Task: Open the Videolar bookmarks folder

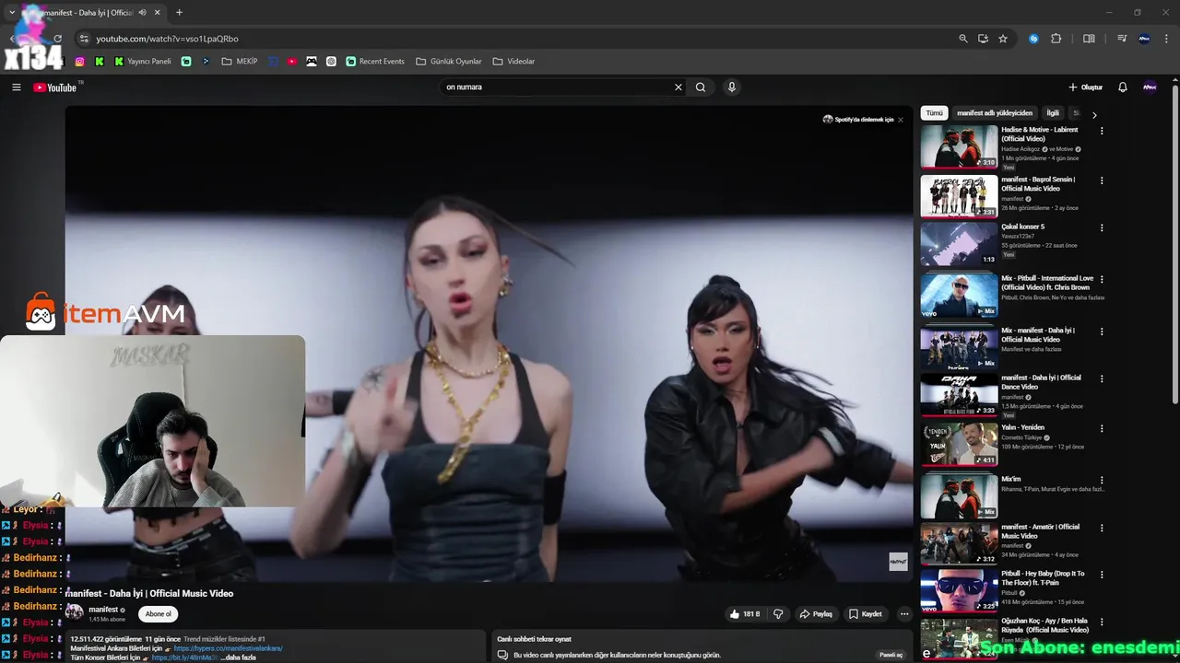Action: click(513, 62)
